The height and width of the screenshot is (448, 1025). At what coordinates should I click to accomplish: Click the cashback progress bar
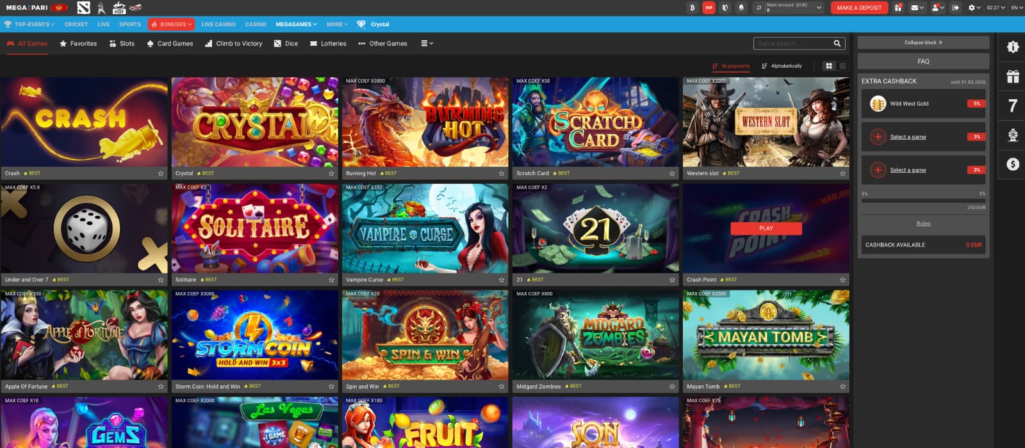pos(923,200)
